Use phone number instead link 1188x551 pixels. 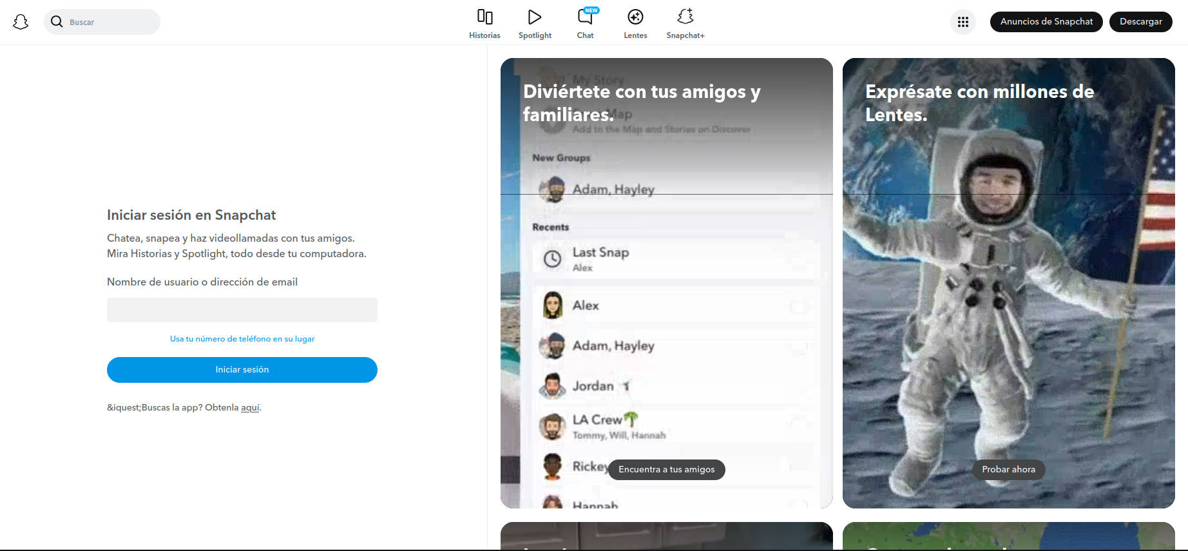click(x=242, y=339)
